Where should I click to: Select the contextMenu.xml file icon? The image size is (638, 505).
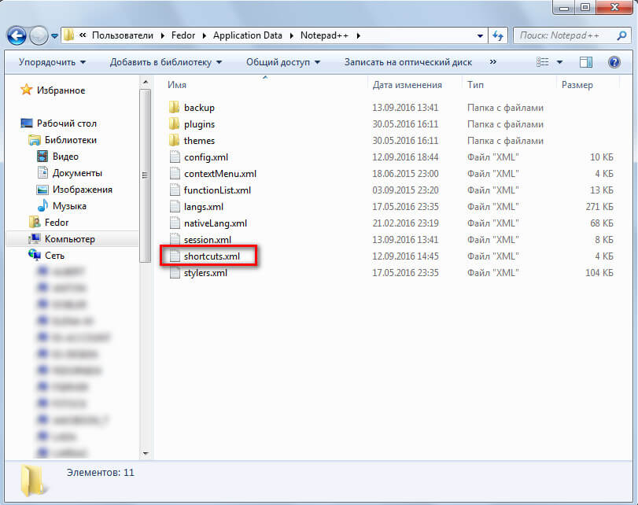(175, 173)
